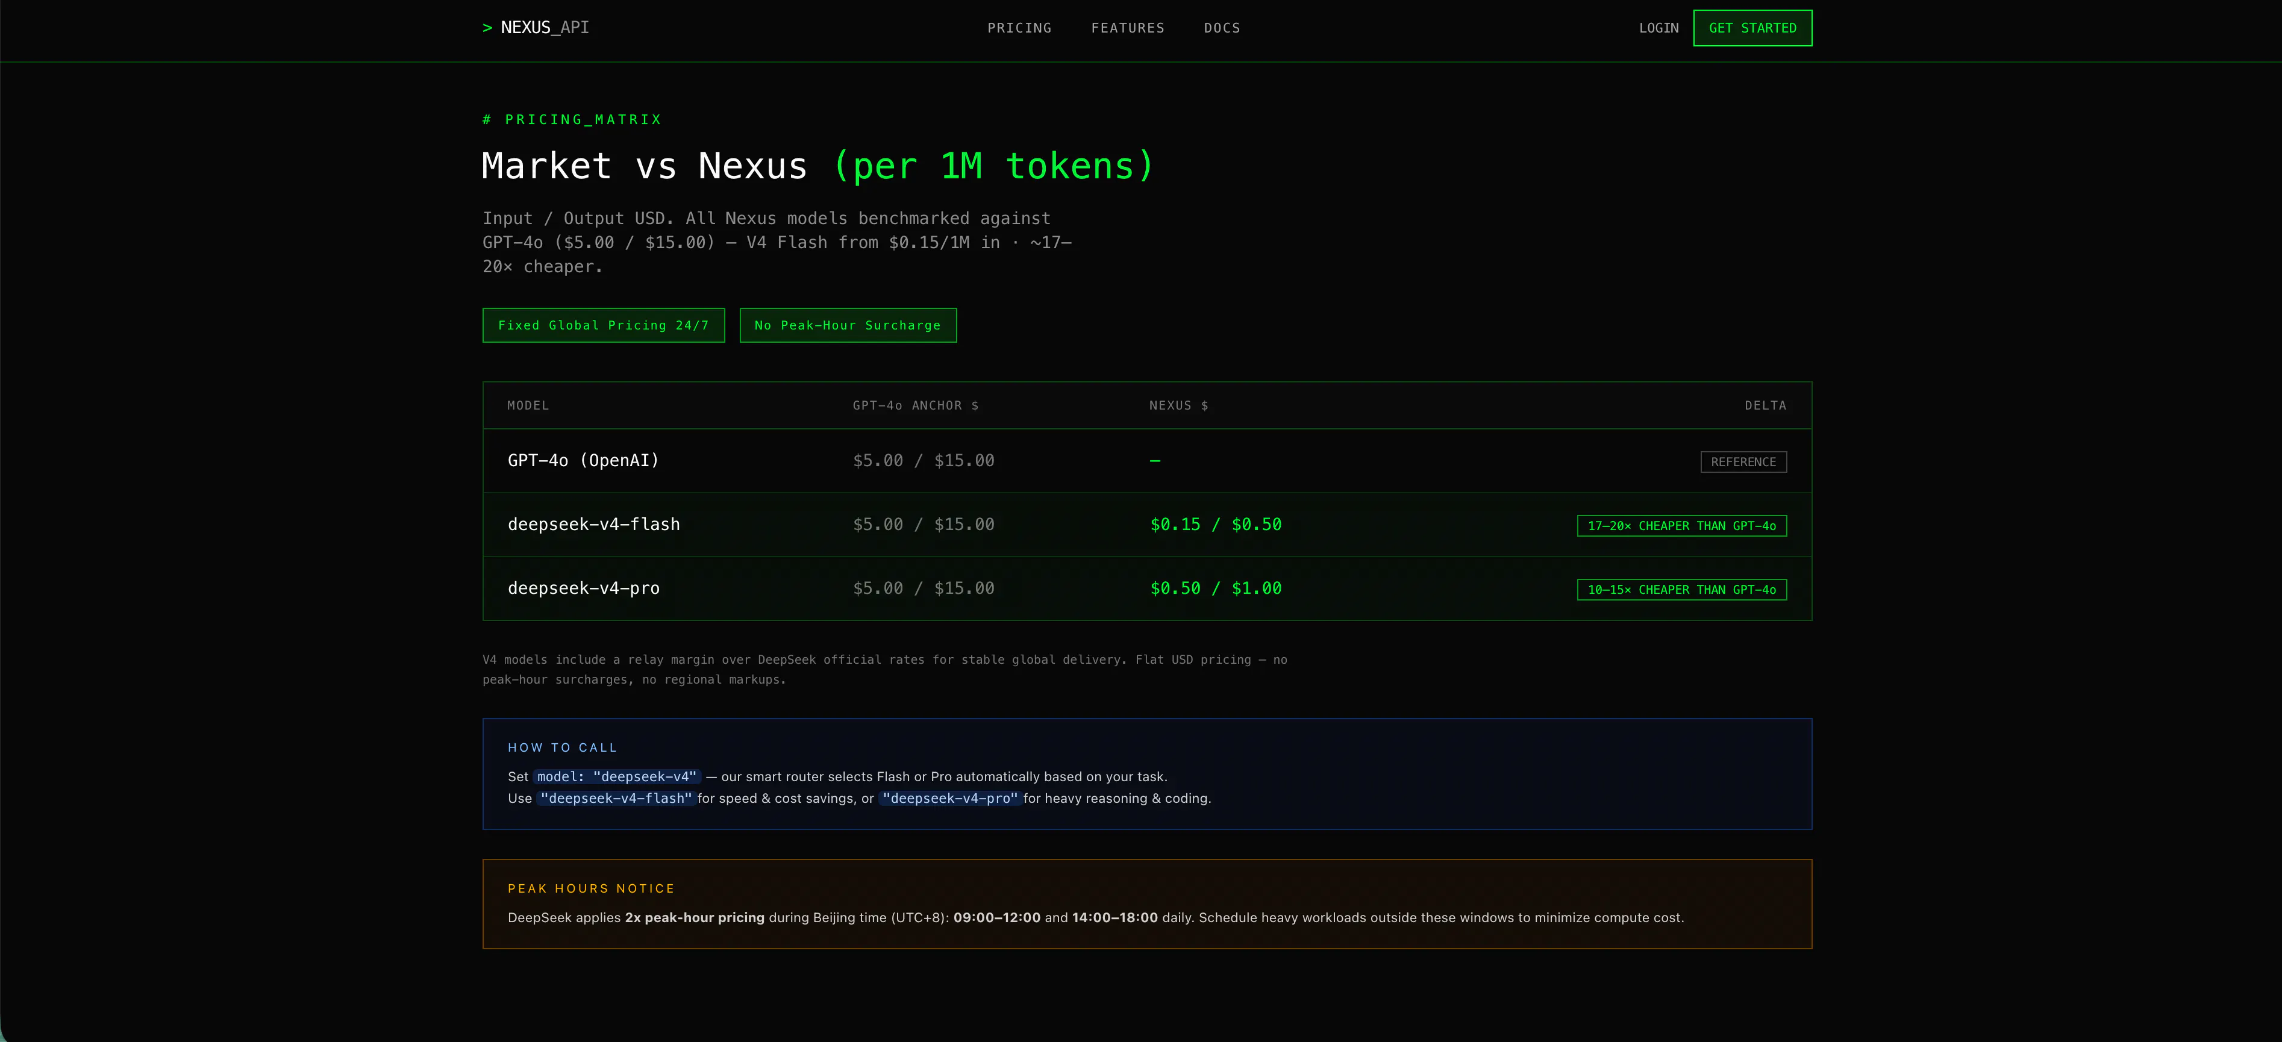Click the Market vs Nexus heading
Screen dimensions: 2282x1042
coord(817,166)
